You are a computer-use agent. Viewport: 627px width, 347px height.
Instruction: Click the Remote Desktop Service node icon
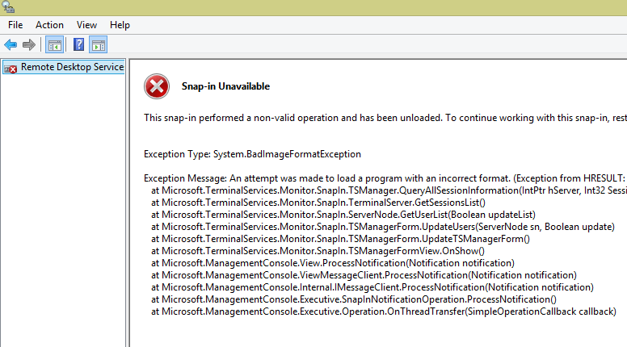[x=11, y=68]
